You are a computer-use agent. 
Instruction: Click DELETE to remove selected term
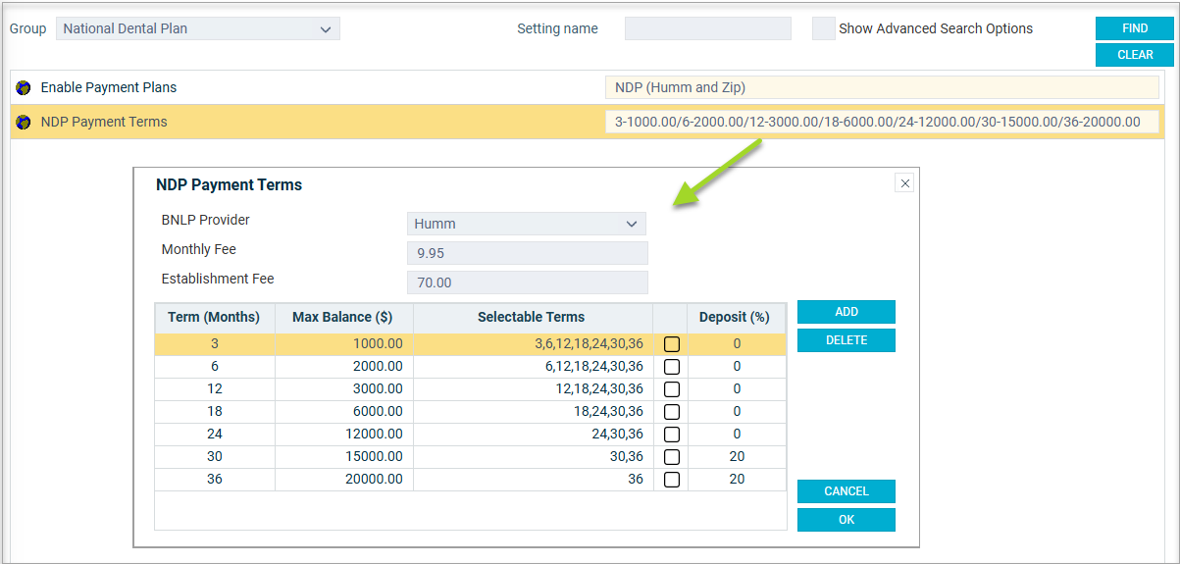[847, 340]
